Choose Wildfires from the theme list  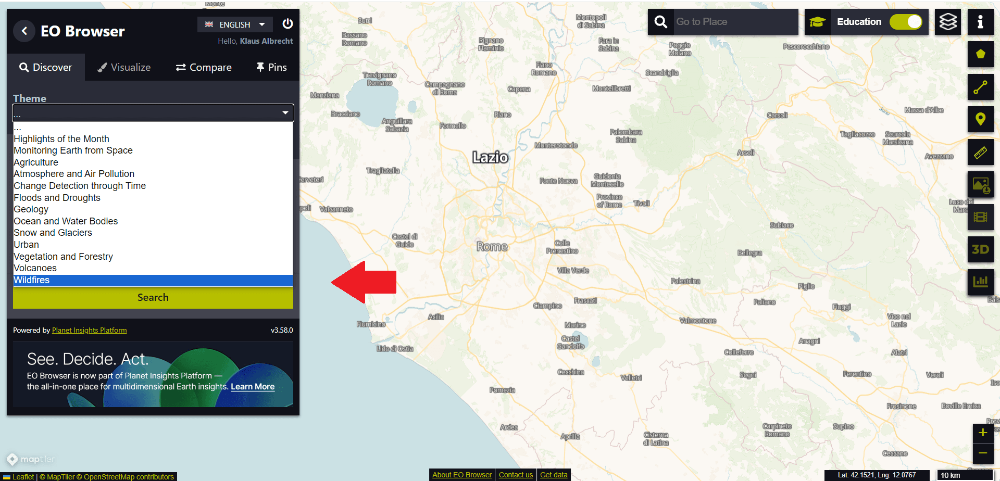coord(32,280)
